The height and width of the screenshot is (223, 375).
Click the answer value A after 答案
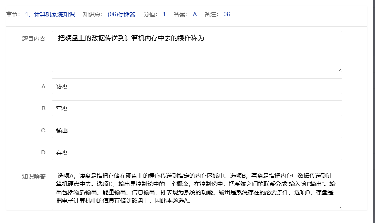tap(195, 14)
